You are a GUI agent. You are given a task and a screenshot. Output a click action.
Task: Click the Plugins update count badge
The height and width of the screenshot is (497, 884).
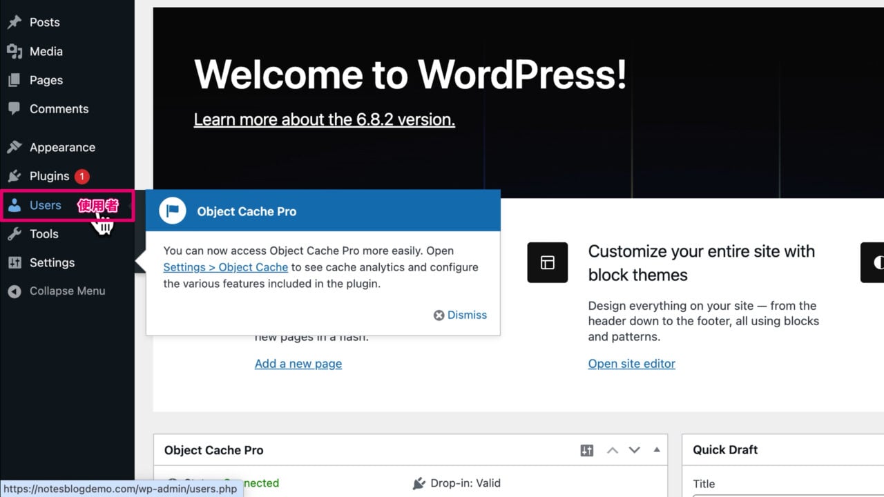pos(81,176)
